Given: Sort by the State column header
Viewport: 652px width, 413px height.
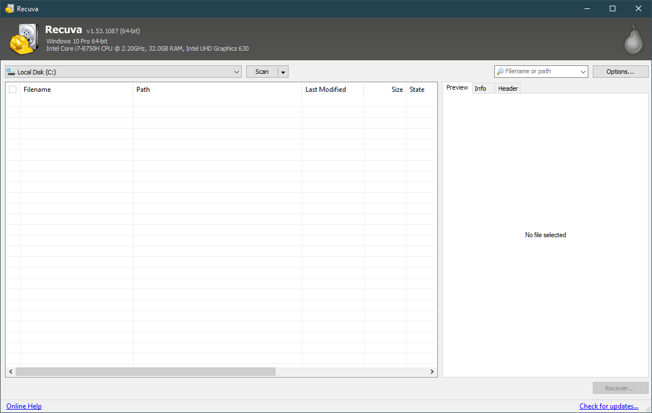Looking at the screenshot, I should (422, 90).
